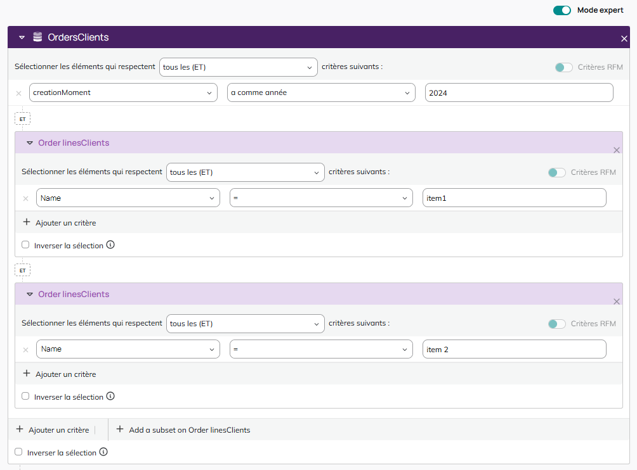Enable Critères RFM in the item1 subset
Image resolution: width=637 pixels, height=470 pixels.
[x=556, y=172]
